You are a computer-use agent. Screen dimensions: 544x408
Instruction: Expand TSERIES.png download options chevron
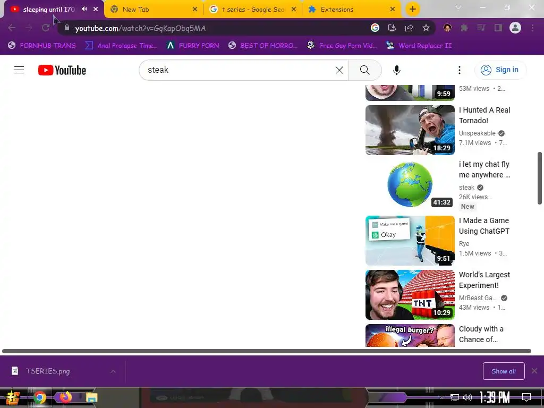[x=113, y=371]
